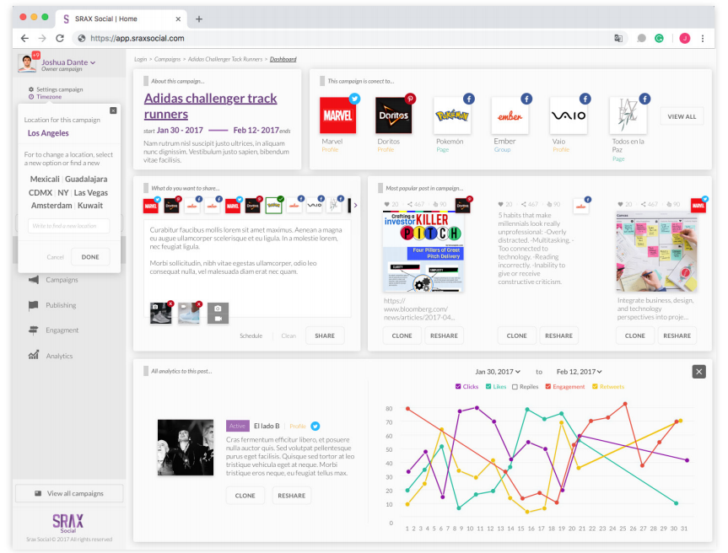Screen dimensions: 728x553
Task: Select the Pokémon connected page logo
Action: click(x=451, y=115)
